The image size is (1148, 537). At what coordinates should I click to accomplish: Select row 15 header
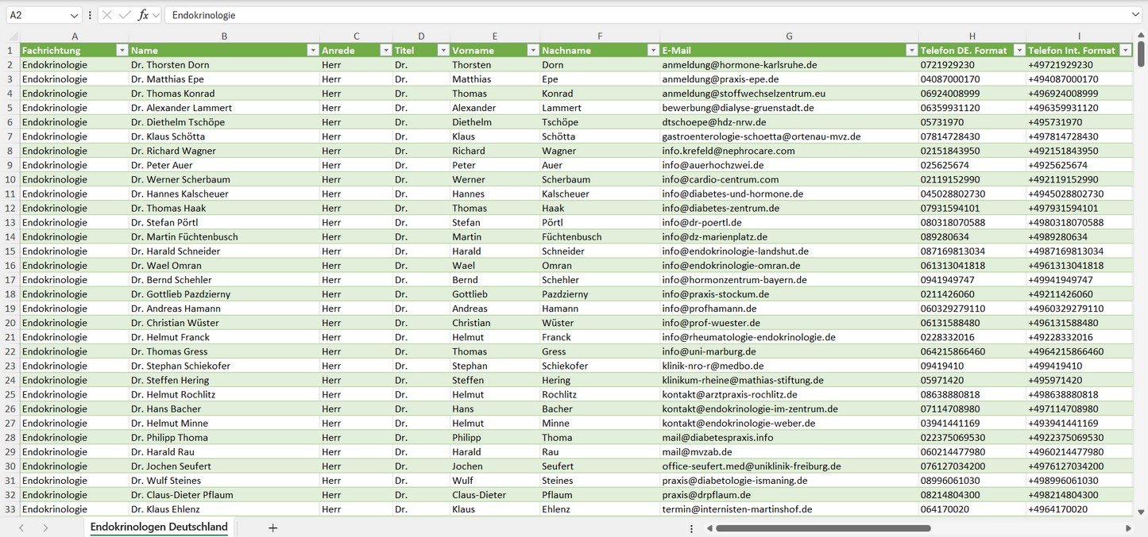pyautogui.click(x=10, y=251)
